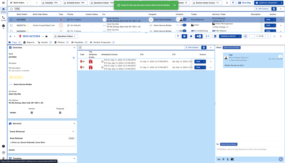285x163 pixels.
Task: Open the Comm phone sidebar item
Action: click(x=3, y=19)
